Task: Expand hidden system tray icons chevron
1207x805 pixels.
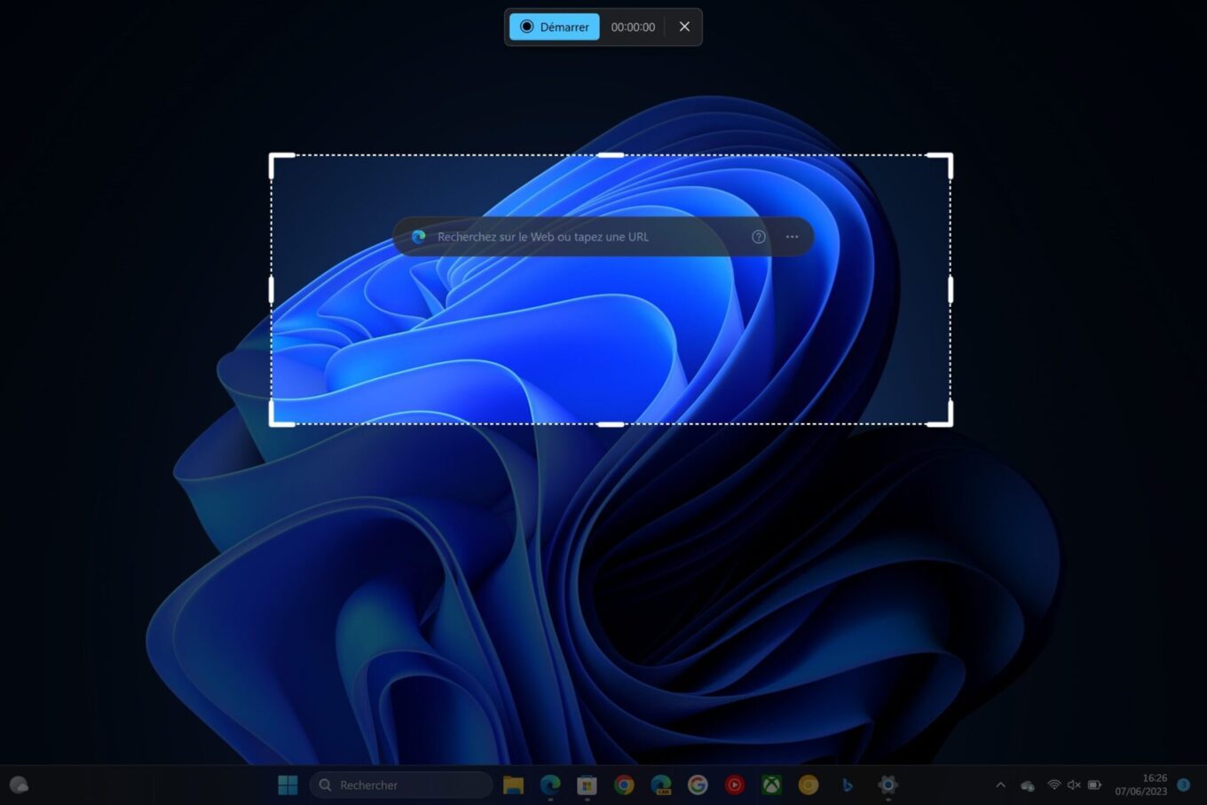Action: 1000,785
